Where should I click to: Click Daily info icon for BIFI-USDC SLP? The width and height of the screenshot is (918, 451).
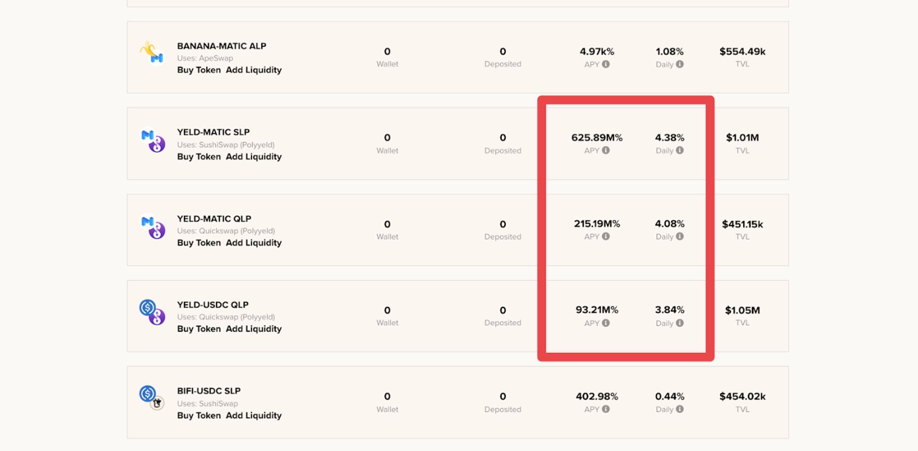[x=680, y=409]
